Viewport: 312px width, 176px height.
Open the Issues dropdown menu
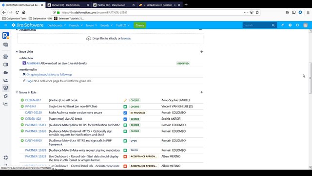tap(92, 25)
